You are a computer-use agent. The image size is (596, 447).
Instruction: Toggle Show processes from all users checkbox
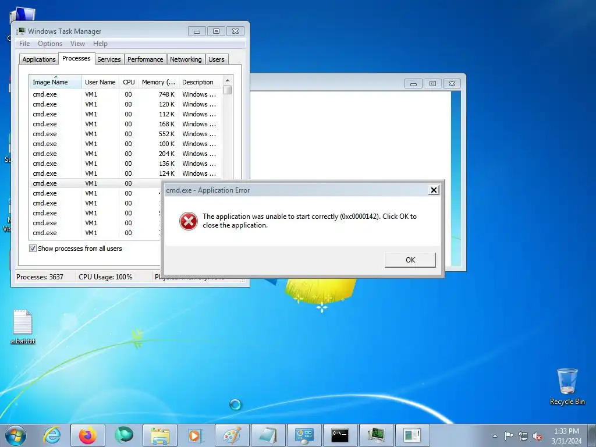tap(33, 249)
